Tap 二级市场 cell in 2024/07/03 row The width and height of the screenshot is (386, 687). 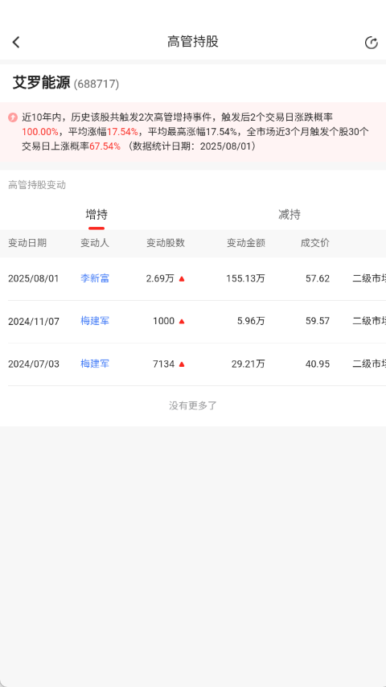(x=369, y=364)
